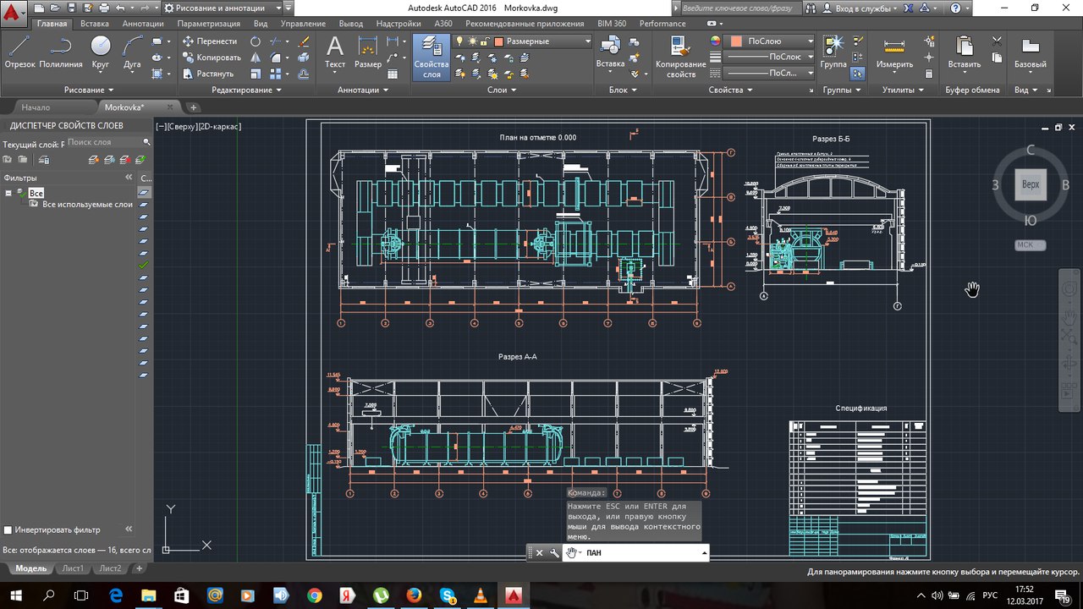The image size is (1083, 609).
Task: Toggle group selection button in Группы panel
Action: 858,74
